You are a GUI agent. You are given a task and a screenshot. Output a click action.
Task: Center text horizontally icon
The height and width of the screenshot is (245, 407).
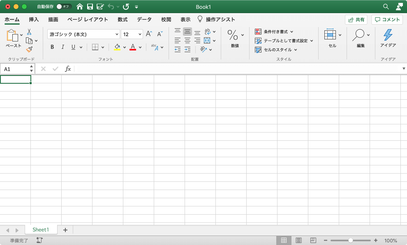click(187, 40)
